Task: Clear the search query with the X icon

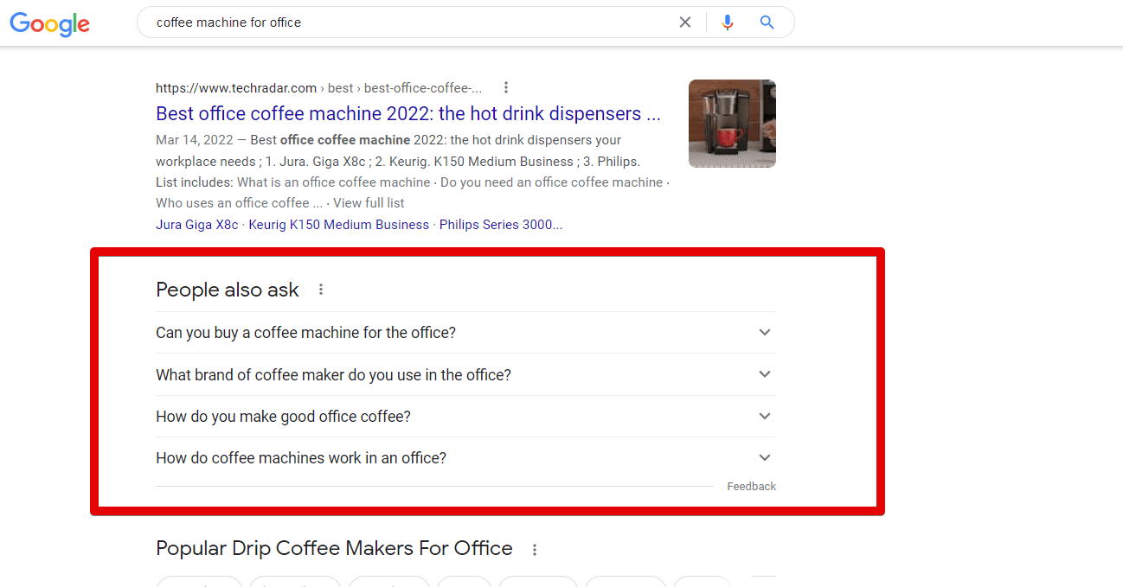Action: (x=685, y=22)
